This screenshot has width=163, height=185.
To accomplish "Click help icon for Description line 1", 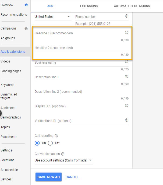I will (x=127, y=76).
